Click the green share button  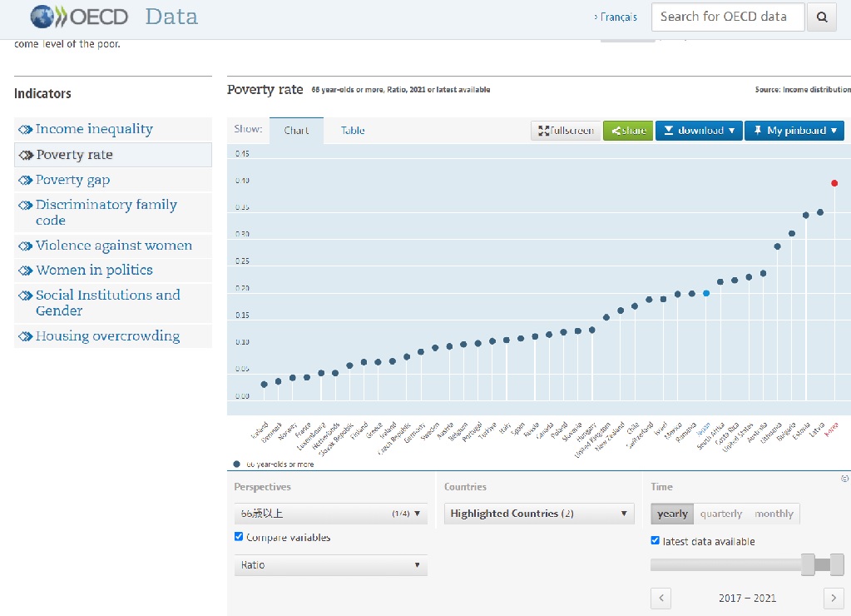click(628, 131)
